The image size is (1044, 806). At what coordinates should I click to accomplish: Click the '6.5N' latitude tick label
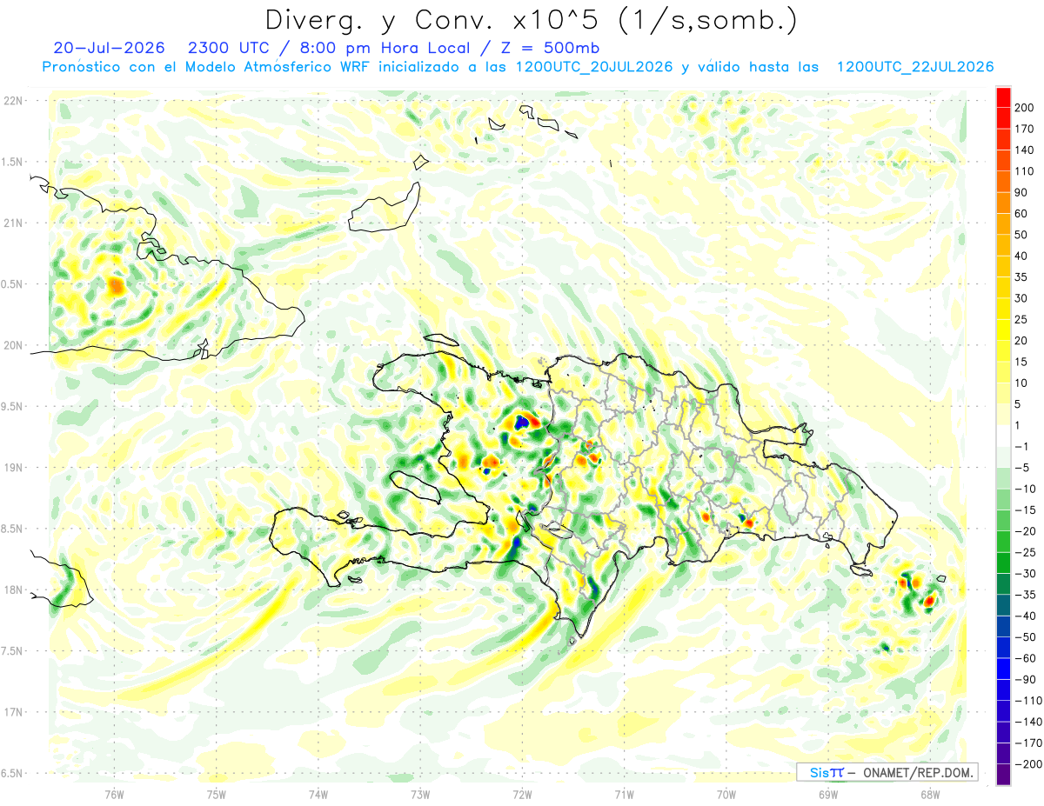(x=12, y=773)
